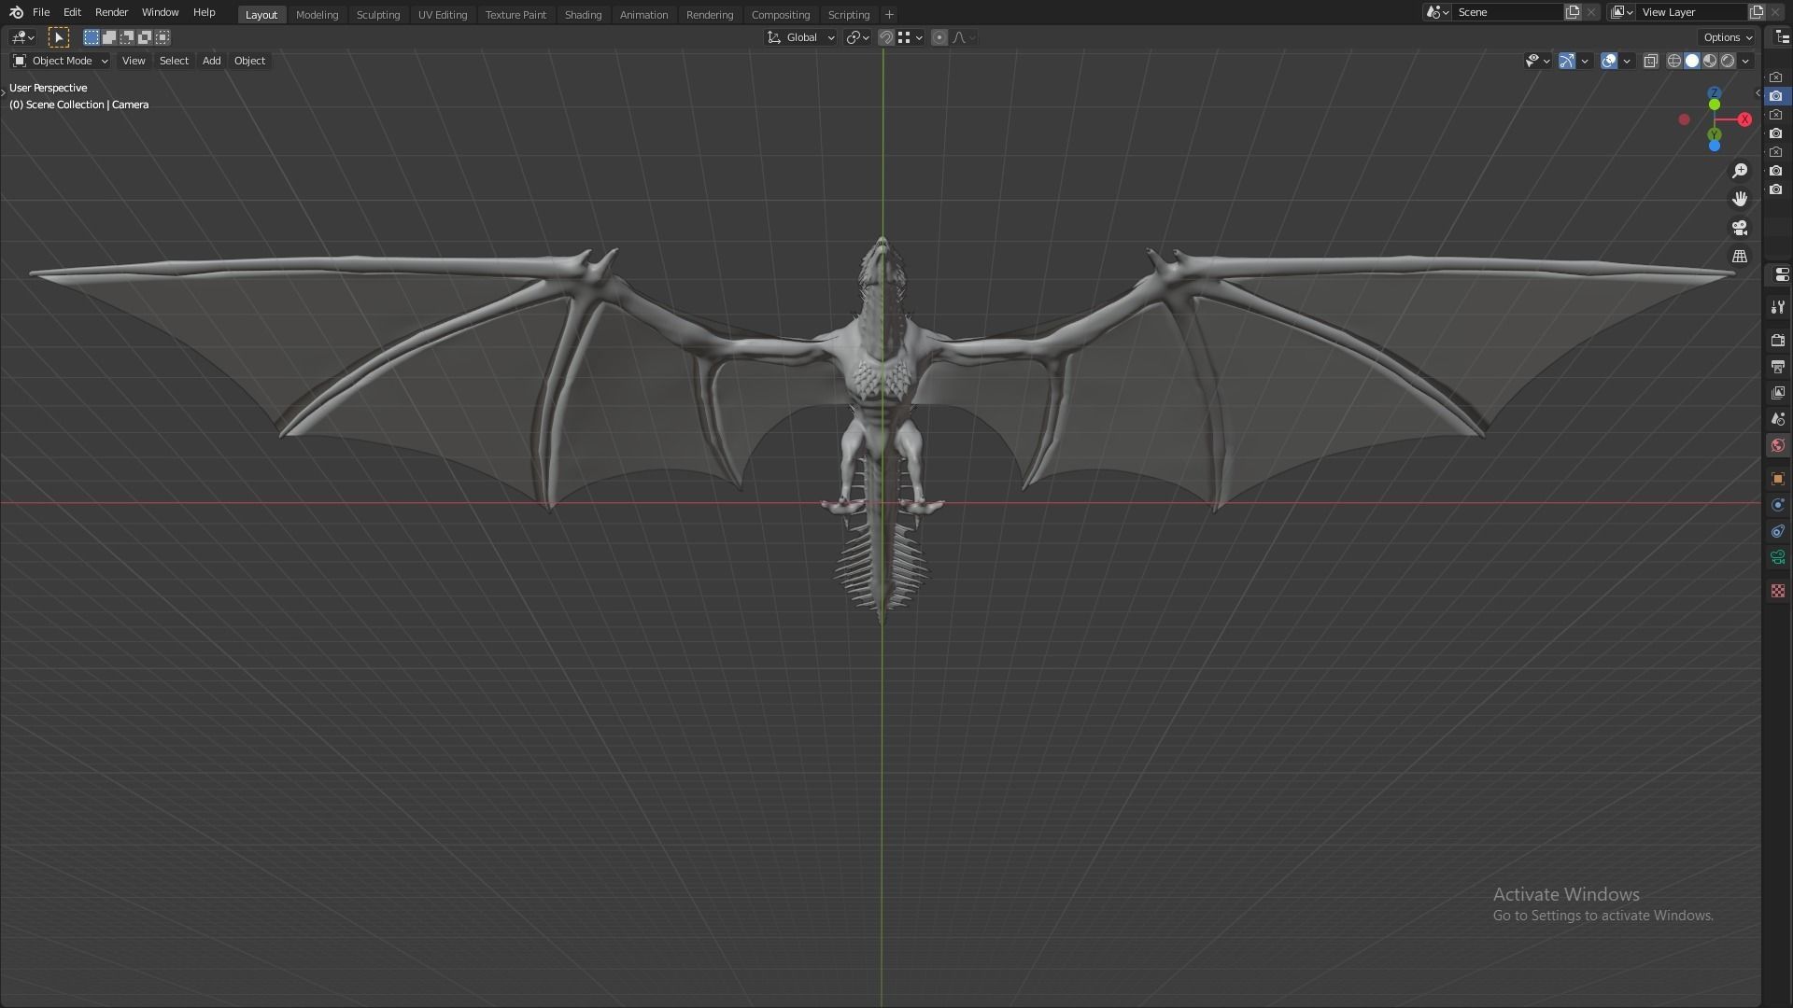This screenshot has height=1008, width=1793.
Task: Open the Render menu
Action: (x=111, y=12)
